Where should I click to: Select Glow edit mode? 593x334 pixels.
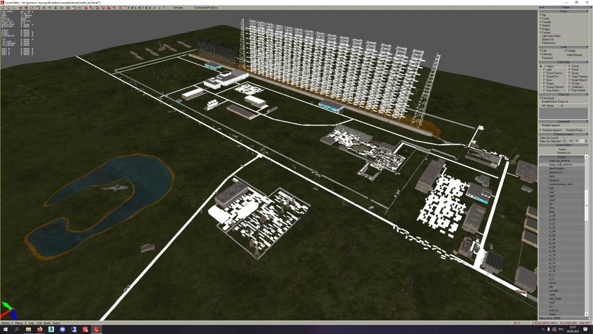pos(549,80)
